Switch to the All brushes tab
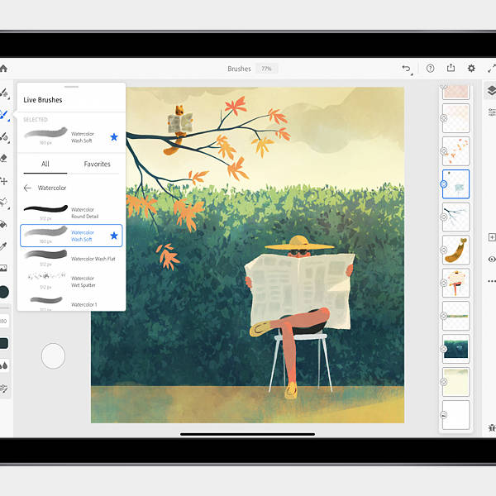496x496 pixels. (45, 164)
